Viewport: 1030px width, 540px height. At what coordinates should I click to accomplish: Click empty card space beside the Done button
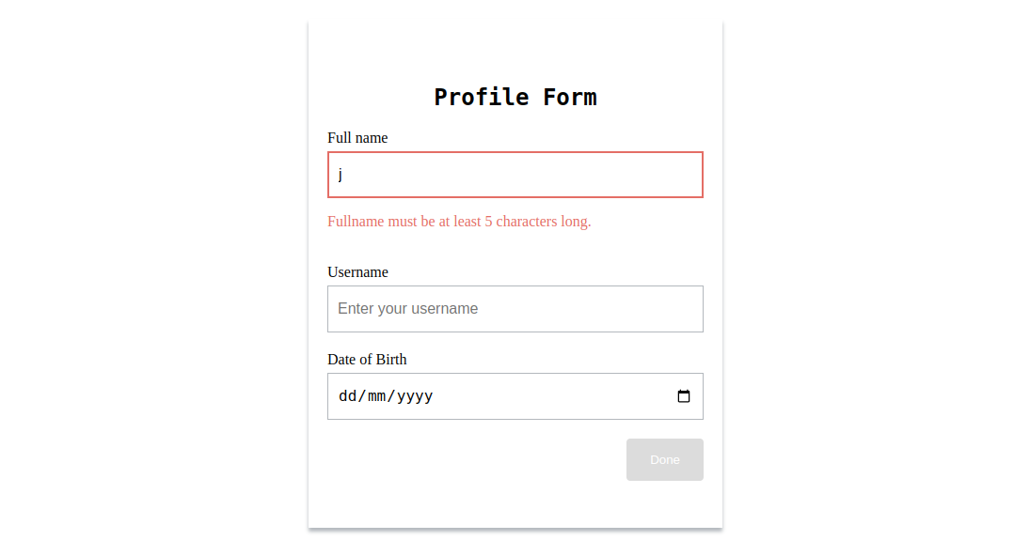pos(473,460)
